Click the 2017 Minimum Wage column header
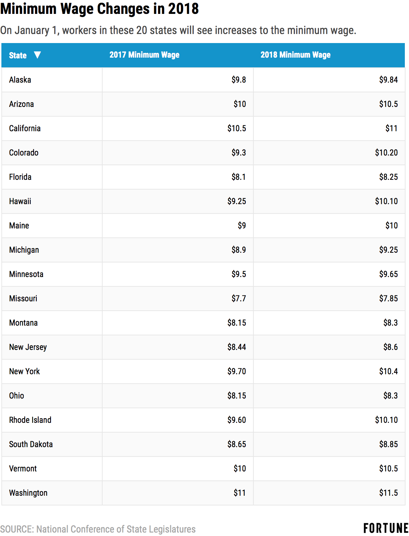This screenshot has height=536, width=409. [x=144, y=55]
